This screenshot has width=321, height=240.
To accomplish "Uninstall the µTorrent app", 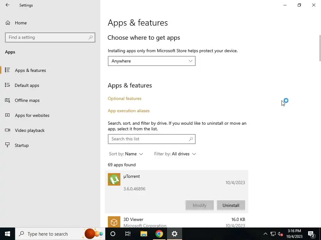I will pos(231,205).
